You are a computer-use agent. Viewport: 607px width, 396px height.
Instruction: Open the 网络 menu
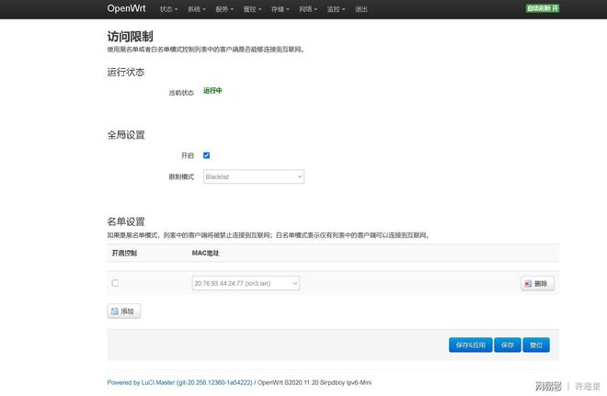pos(308,9)
